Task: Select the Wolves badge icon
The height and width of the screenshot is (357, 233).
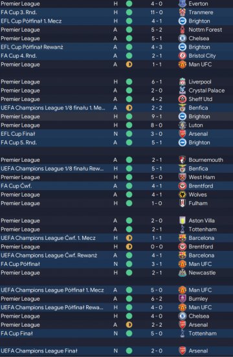Action: click(x=183, y=195)
